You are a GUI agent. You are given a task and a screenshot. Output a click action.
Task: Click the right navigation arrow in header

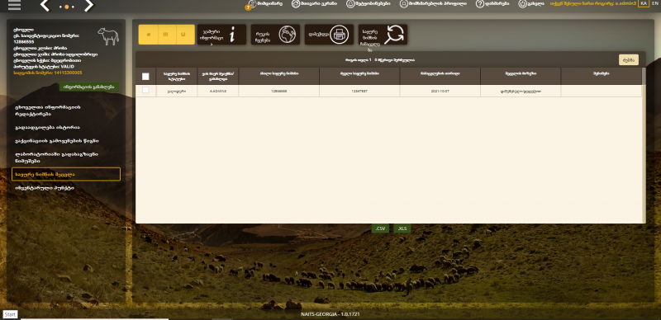pos(89,6)
